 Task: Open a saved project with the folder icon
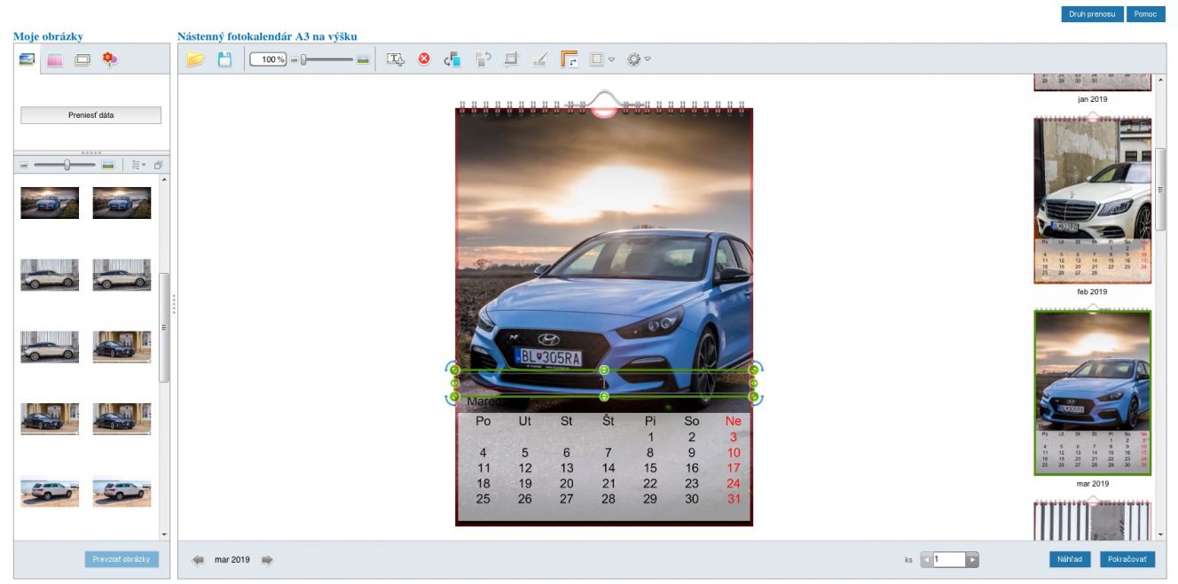pyautogui.click(x=195, y=59)
